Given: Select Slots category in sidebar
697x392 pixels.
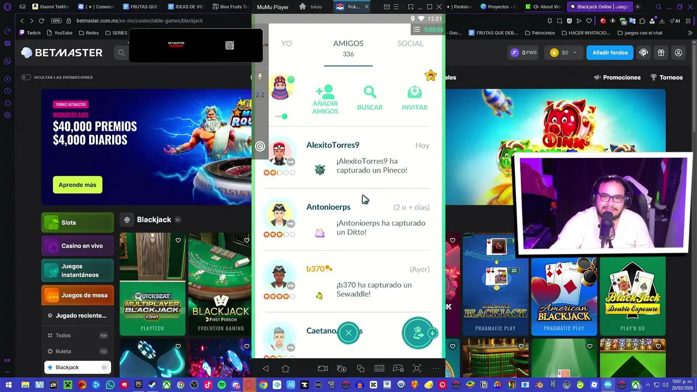Looking at the screenshot, I should (x=77, y=223).
